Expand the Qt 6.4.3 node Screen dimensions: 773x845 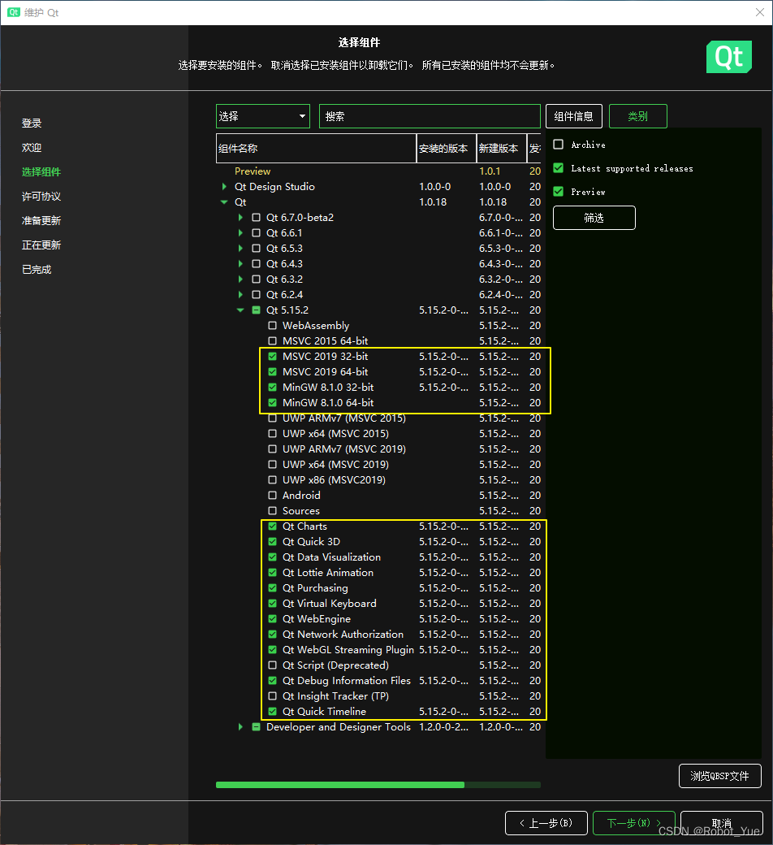tap(240, 264)
